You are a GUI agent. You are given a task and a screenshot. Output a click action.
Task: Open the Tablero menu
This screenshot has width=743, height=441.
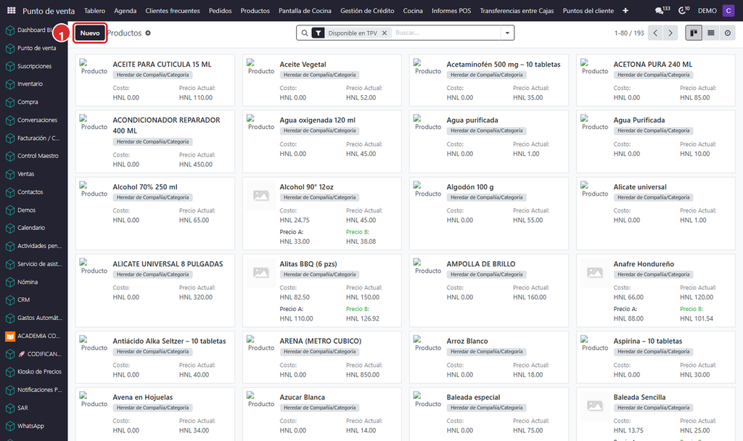pos(95,10)
